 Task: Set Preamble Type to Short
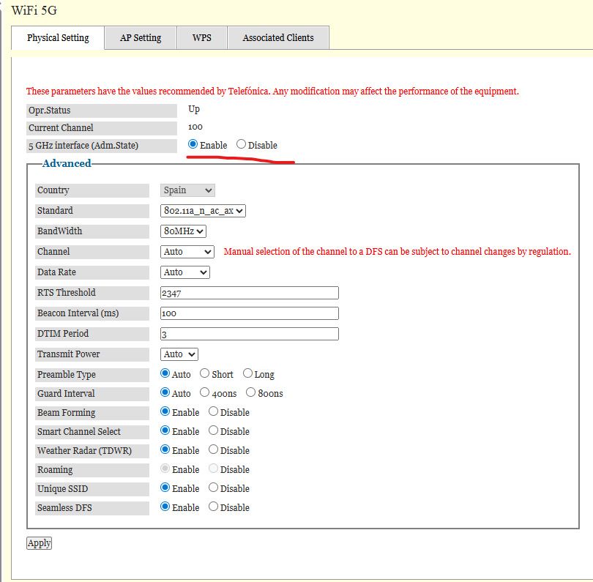tap(205, 374)
